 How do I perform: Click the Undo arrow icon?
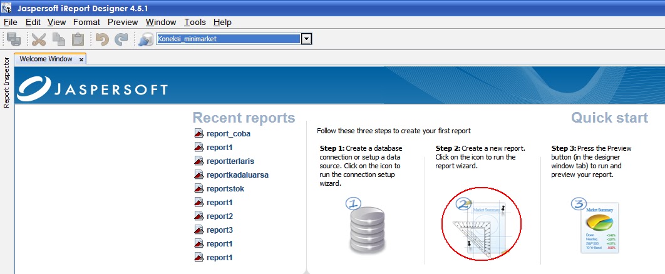click(x=102, y=39)
